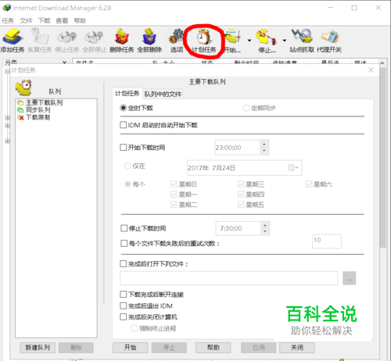
Task: Click the 停止... (Stop queue) toolbar icon
Action: 267,41
